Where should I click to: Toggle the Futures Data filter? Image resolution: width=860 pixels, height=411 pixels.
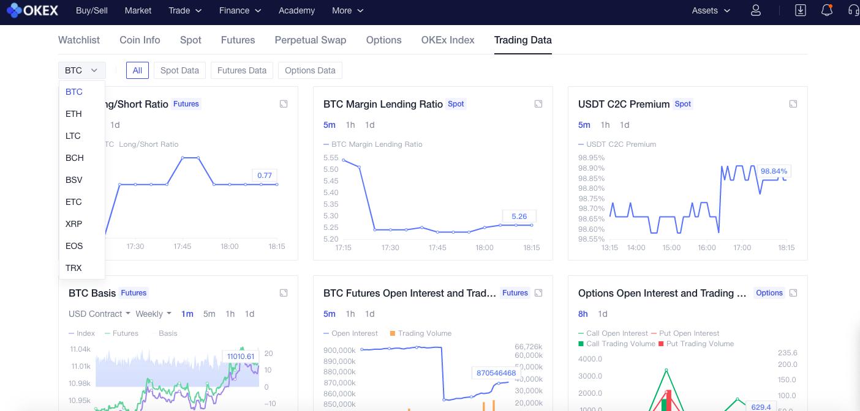(x=242, y=70)
